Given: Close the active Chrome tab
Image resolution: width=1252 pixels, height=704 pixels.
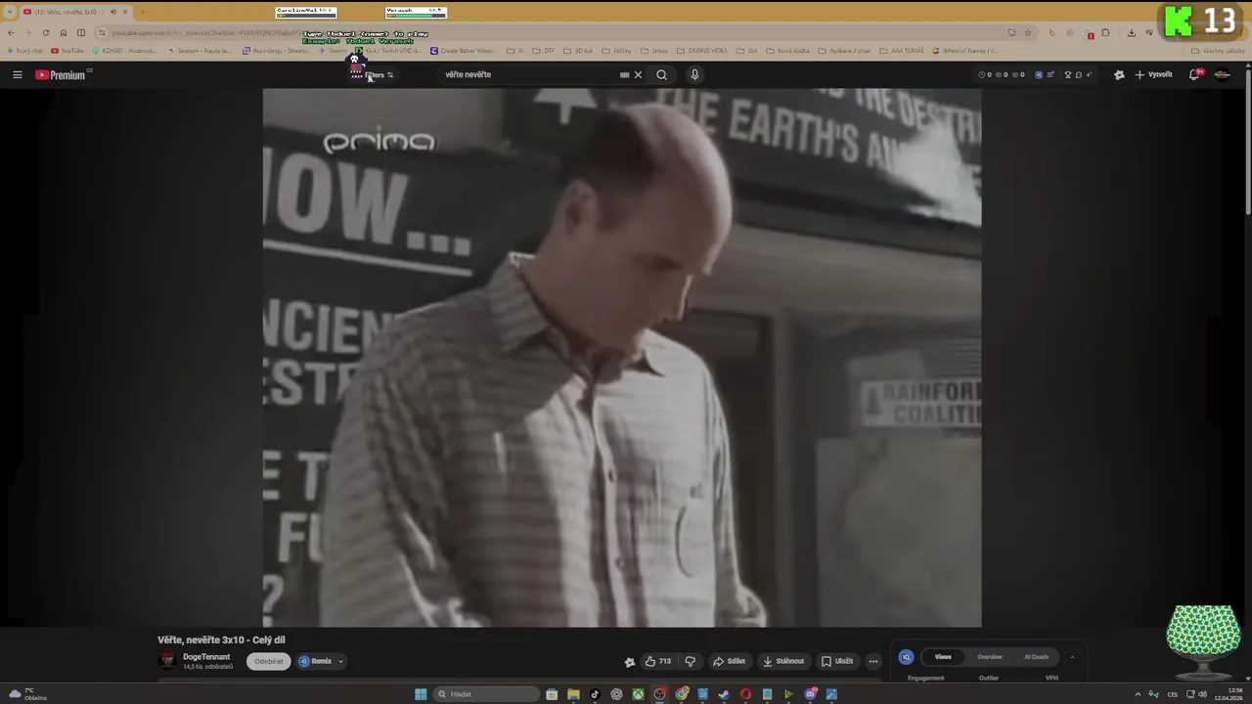Looking at the screenshot, I should tap(124, 12).
